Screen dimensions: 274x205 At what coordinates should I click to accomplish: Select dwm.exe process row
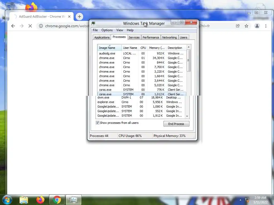click(140, 98)
